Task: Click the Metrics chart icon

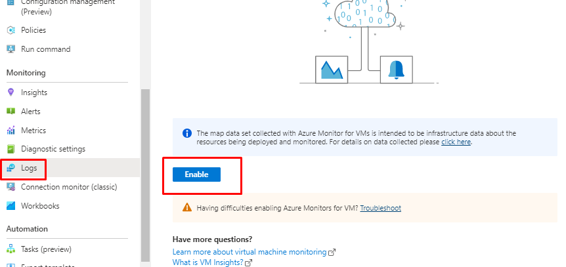Action: 11,131
